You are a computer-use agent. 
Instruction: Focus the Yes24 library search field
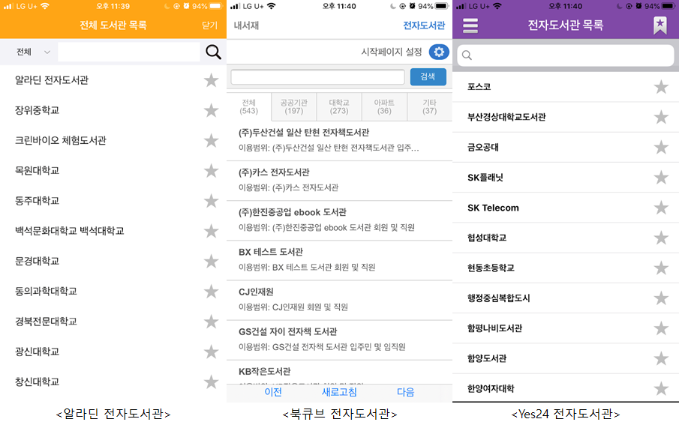pos(566,55)
